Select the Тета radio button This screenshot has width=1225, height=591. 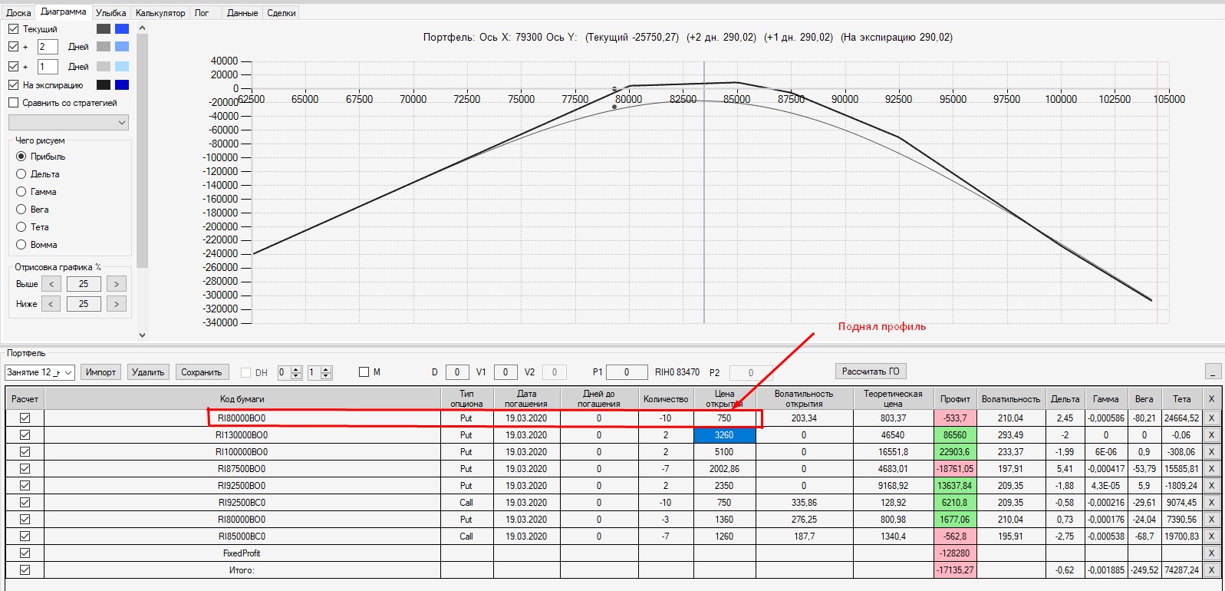(x=21, y=227)
